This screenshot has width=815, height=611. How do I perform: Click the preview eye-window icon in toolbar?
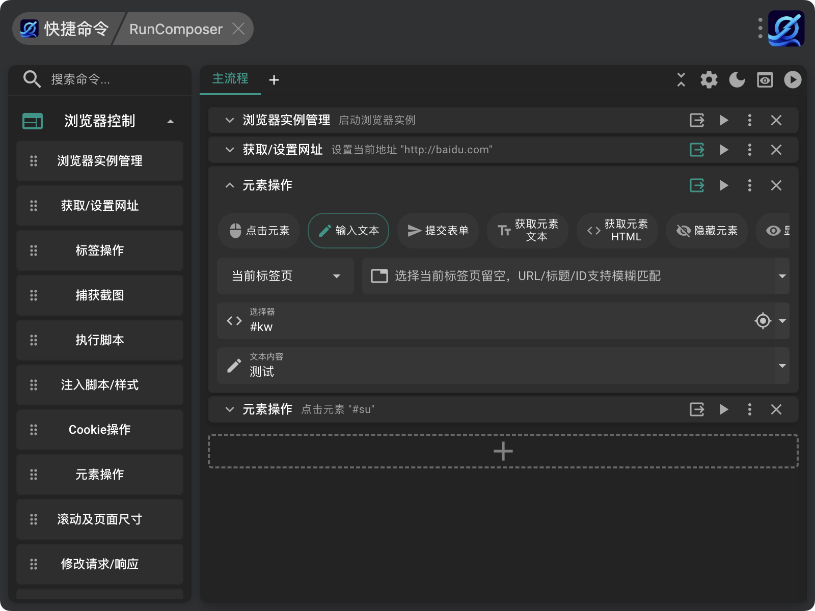[x=765, y=80]
